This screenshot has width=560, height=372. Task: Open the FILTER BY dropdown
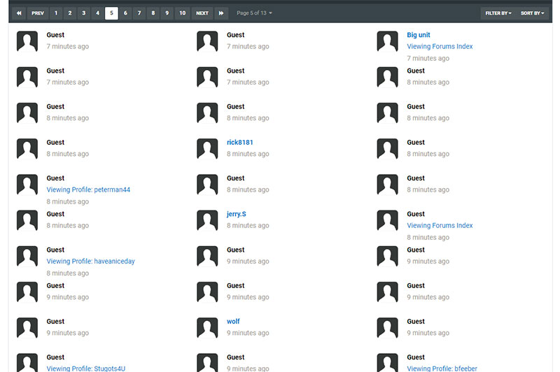tap(498, 13)
